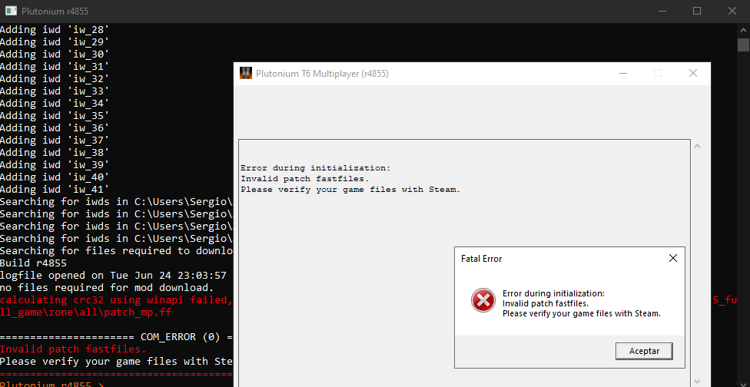Click 'Invalid patch fastfiles.' in Fatal Error dialog
The image size is (750, 387).
click(x=546, y=303)
